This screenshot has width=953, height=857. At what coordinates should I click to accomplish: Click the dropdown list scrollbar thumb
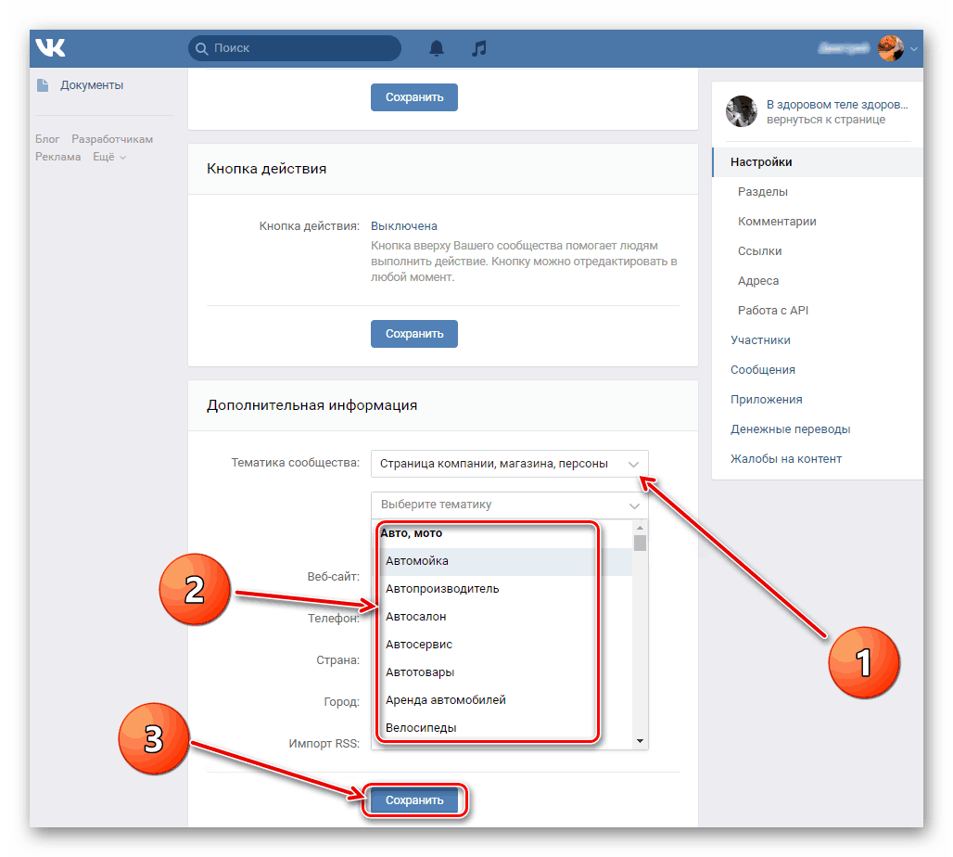click(640, 544)
